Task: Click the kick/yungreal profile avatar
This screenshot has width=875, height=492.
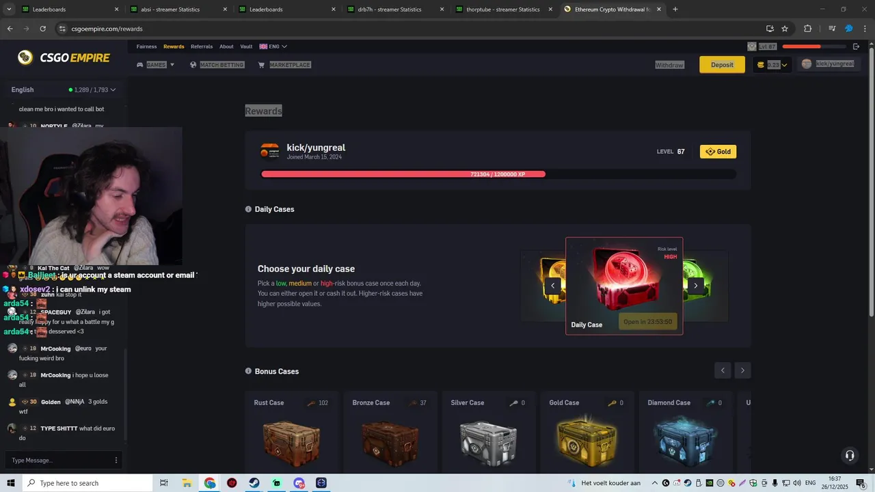Action: coord(270,151)
